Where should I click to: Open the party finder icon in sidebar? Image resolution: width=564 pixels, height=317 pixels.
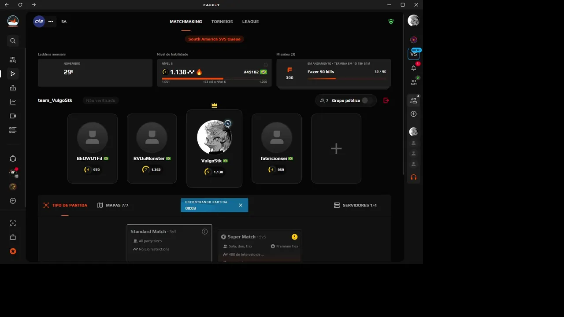[x=13, y=59]
